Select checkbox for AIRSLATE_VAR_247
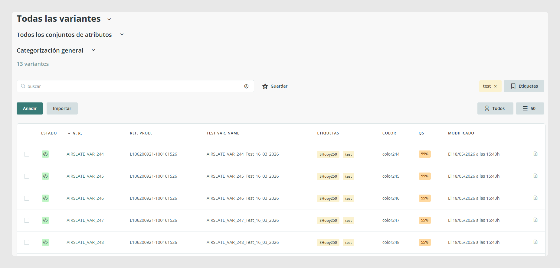This screenshot has width=560, height=268. pyautogui.click(x=27, y=220)
